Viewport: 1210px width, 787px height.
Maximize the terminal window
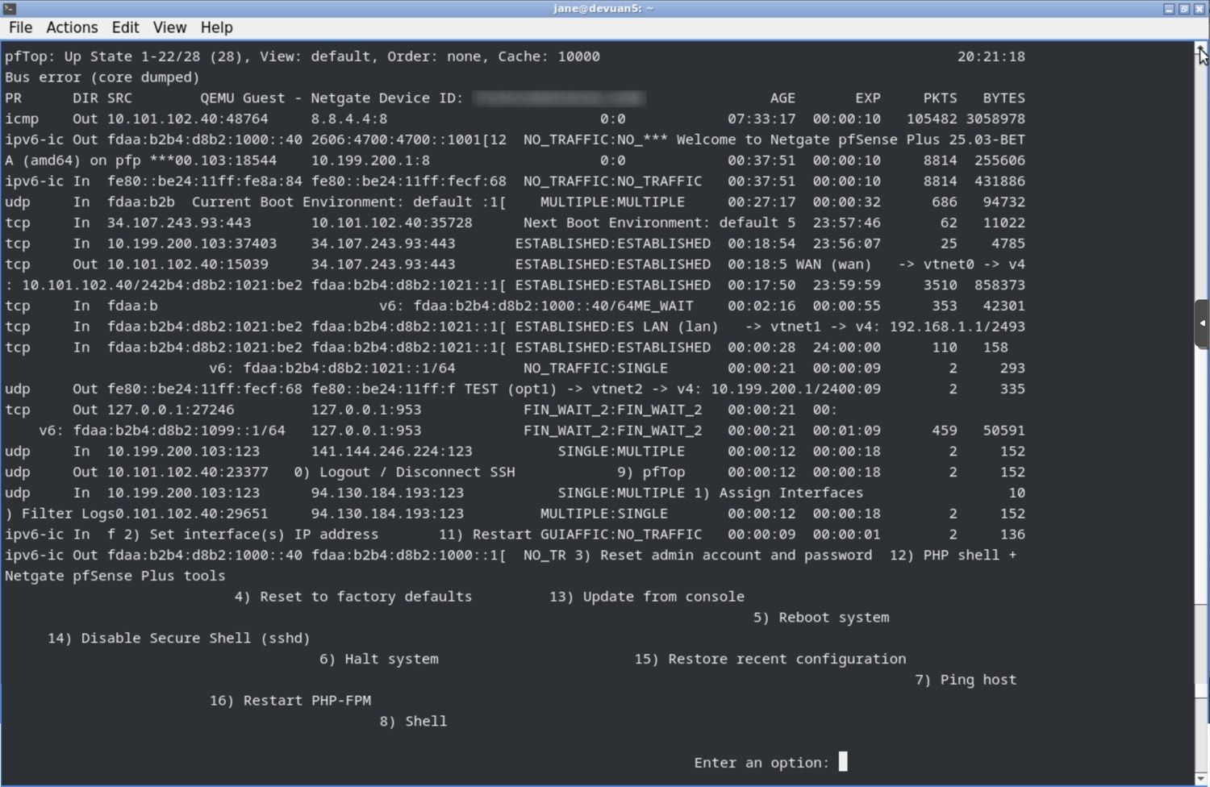[1184, 9]
